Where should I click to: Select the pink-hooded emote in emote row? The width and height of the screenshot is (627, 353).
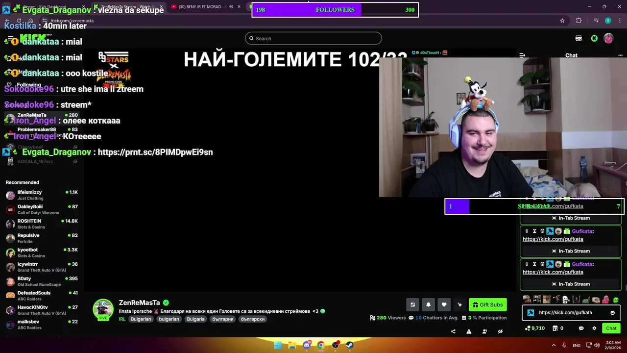point(606,300)
